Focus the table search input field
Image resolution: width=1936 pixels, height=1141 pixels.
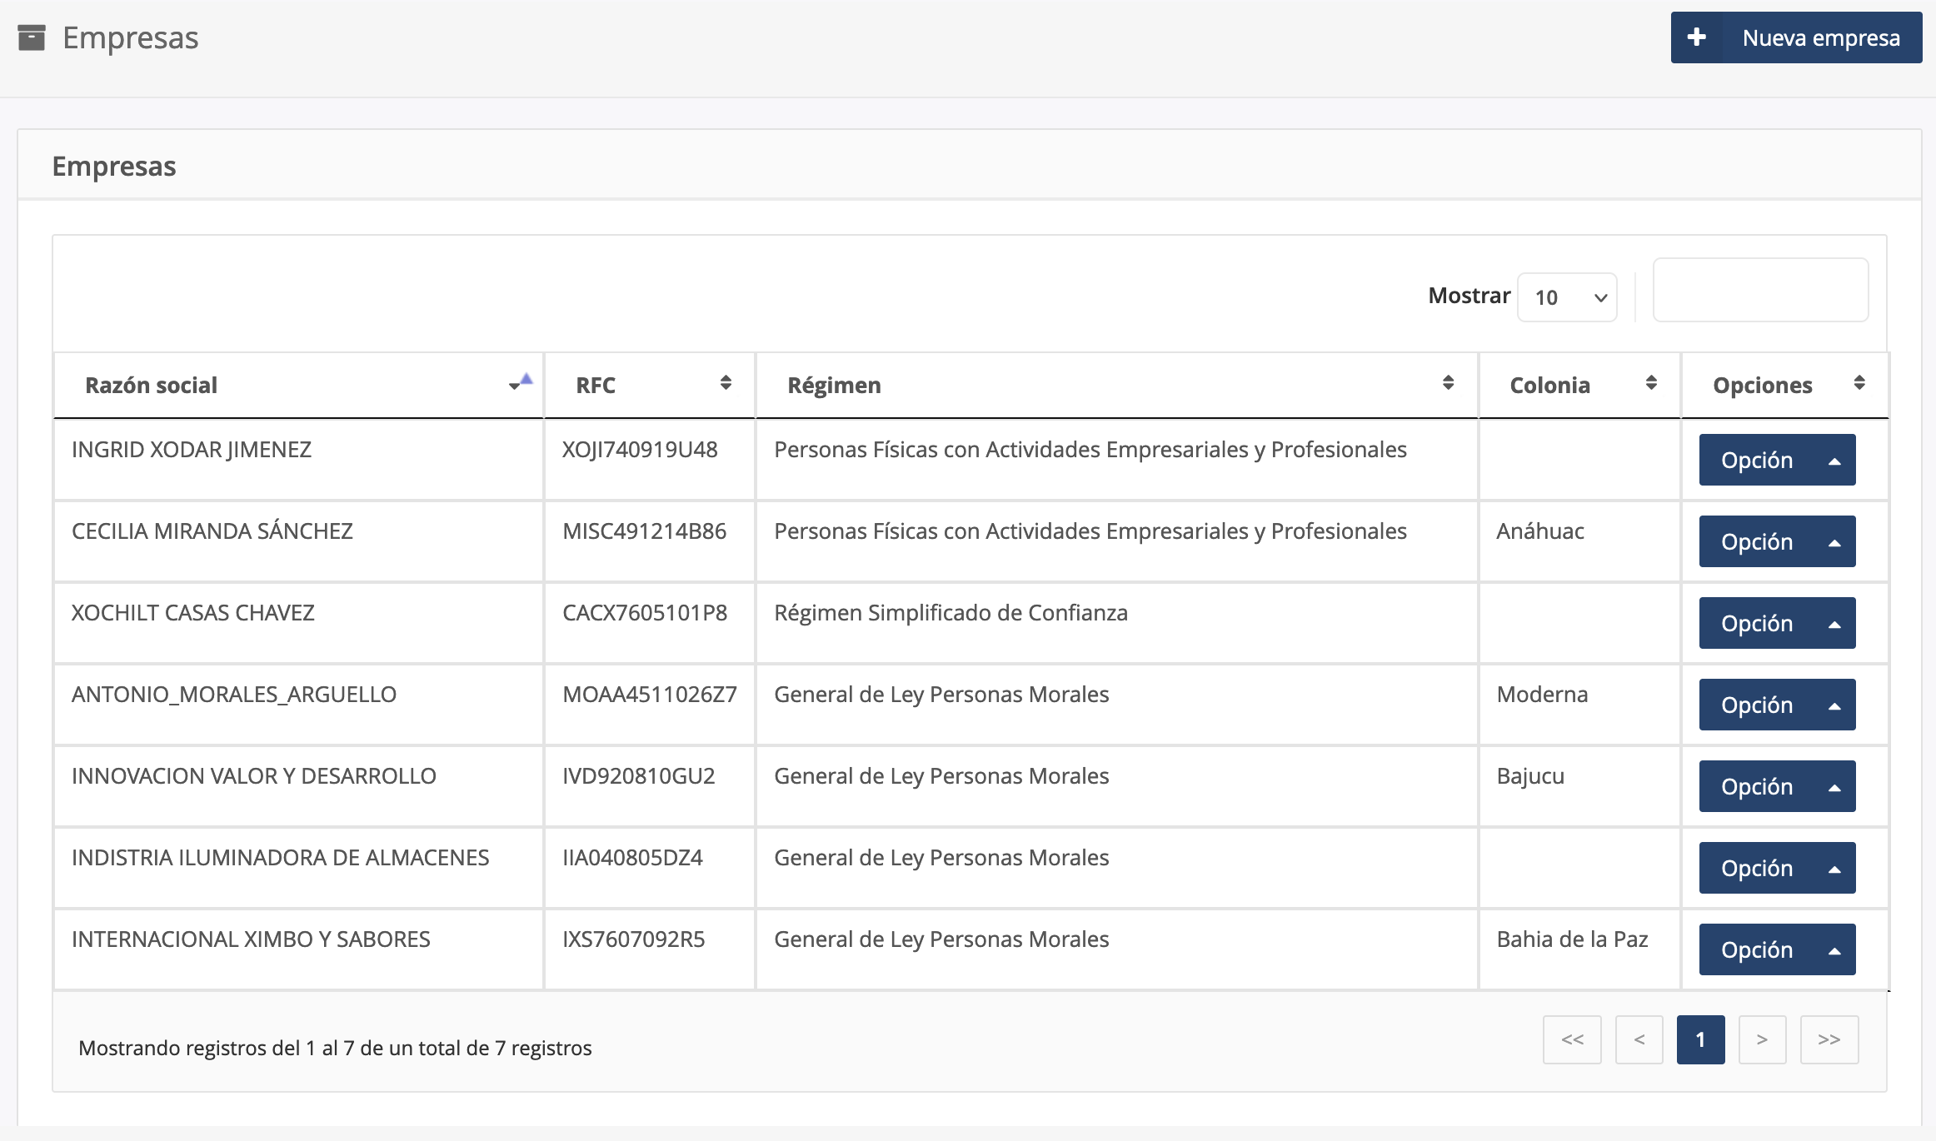point(1760,290)
